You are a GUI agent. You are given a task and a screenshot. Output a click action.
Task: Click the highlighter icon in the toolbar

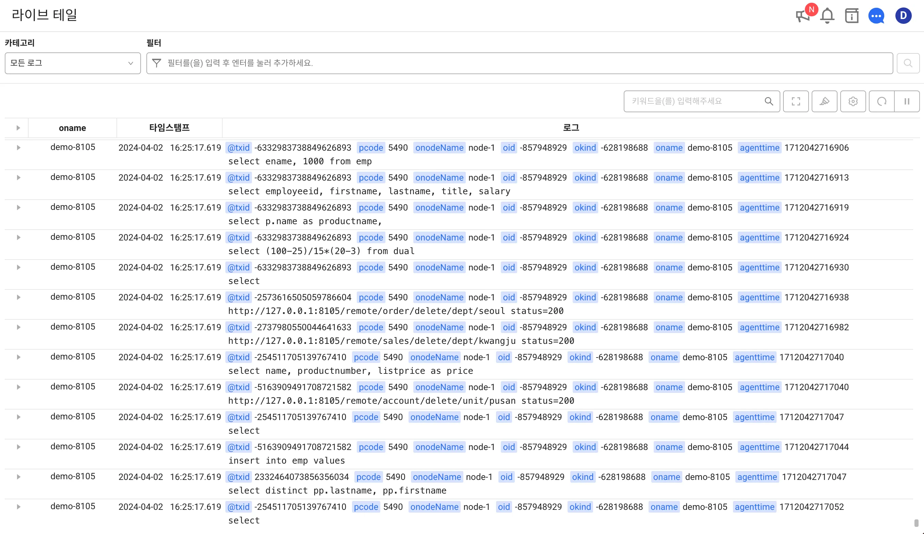(x=824, y=101)
